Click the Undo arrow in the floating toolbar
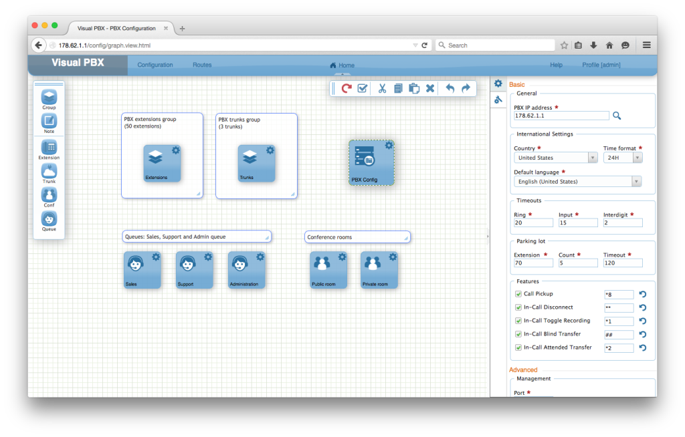Screen dimensions: 685x437 [x=450, y=88]
